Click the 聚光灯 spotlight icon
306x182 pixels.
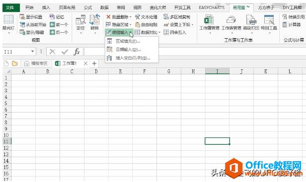8,20
